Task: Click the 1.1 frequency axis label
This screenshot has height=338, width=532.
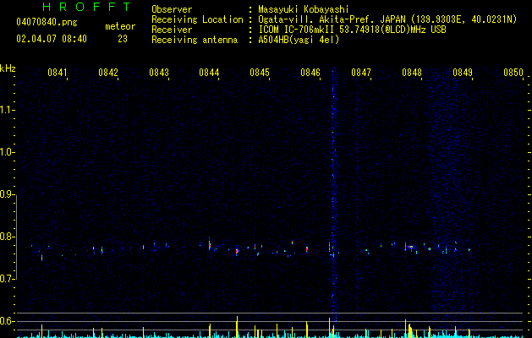Action: (7, 110)
